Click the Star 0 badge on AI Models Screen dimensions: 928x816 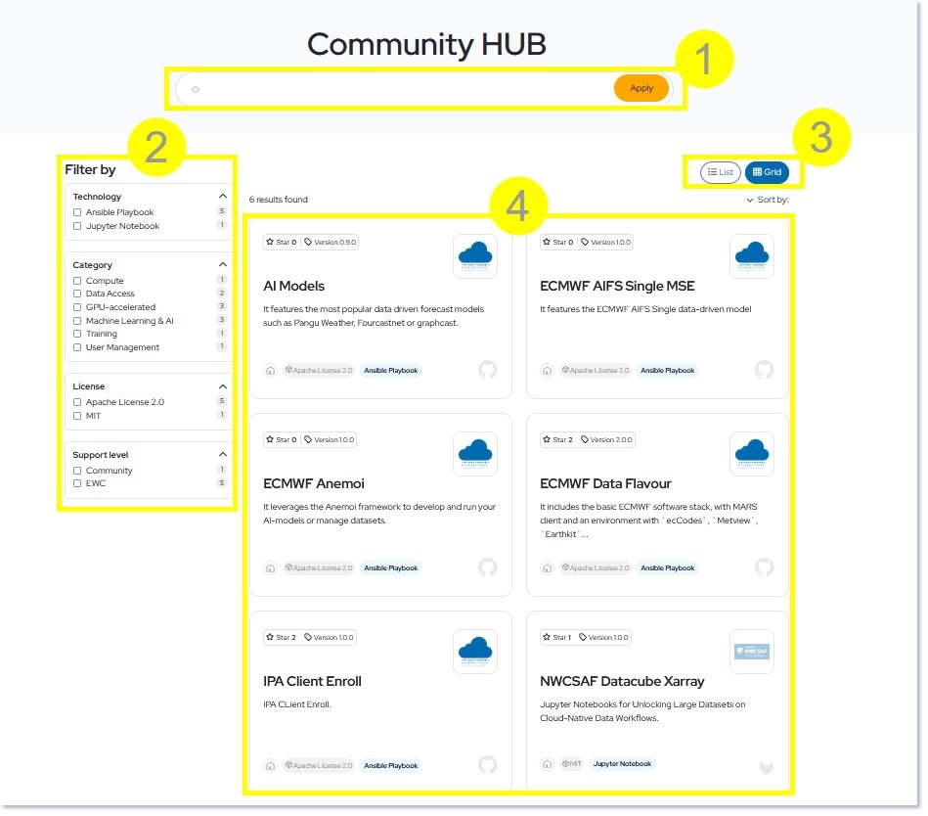tap(282, 243)
